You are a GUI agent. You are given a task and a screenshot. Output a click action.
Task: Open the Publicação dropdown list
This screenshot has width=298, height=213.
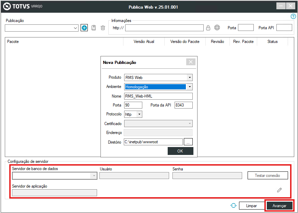[x=75, y=28]
